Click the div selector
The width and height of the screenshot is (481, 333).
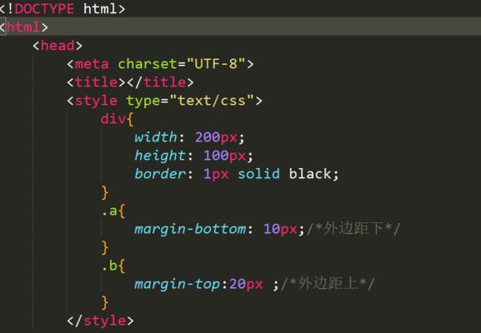[x=113, y=119]
